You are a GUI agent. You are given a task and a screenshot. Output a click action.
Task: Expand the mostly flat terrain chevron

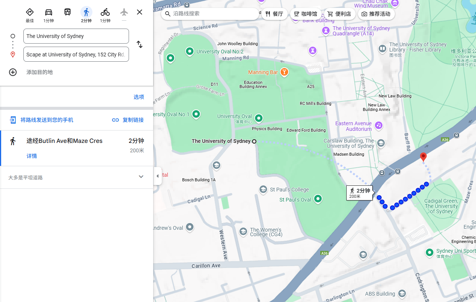coord(141,177)
